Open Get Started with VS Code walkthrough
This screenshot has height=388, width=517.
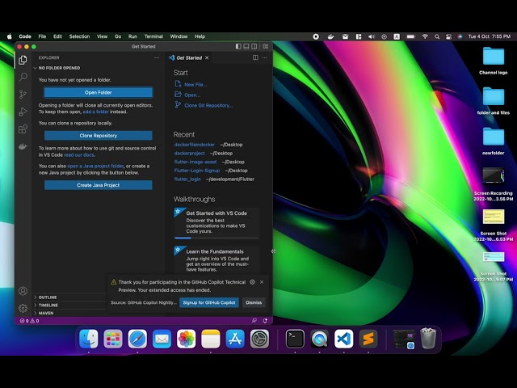216,223
